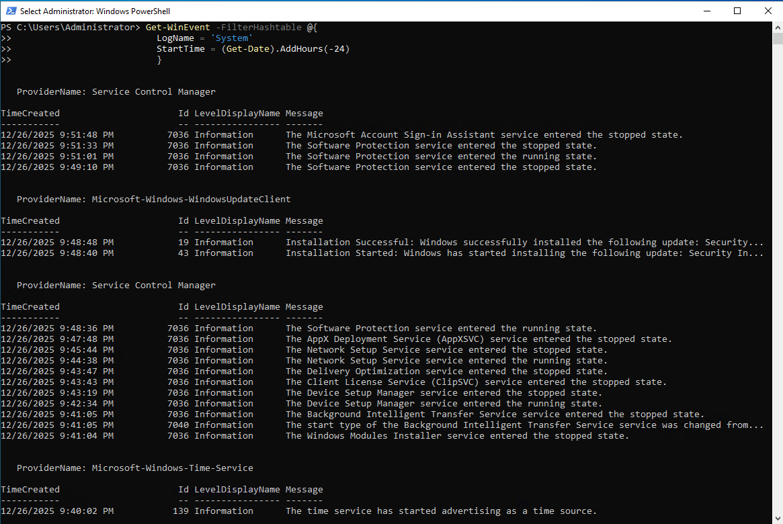Click the Installation Started event message
The width and height of the screenshot is (783, 524).
pyautogui.click(x=524, y=253)
